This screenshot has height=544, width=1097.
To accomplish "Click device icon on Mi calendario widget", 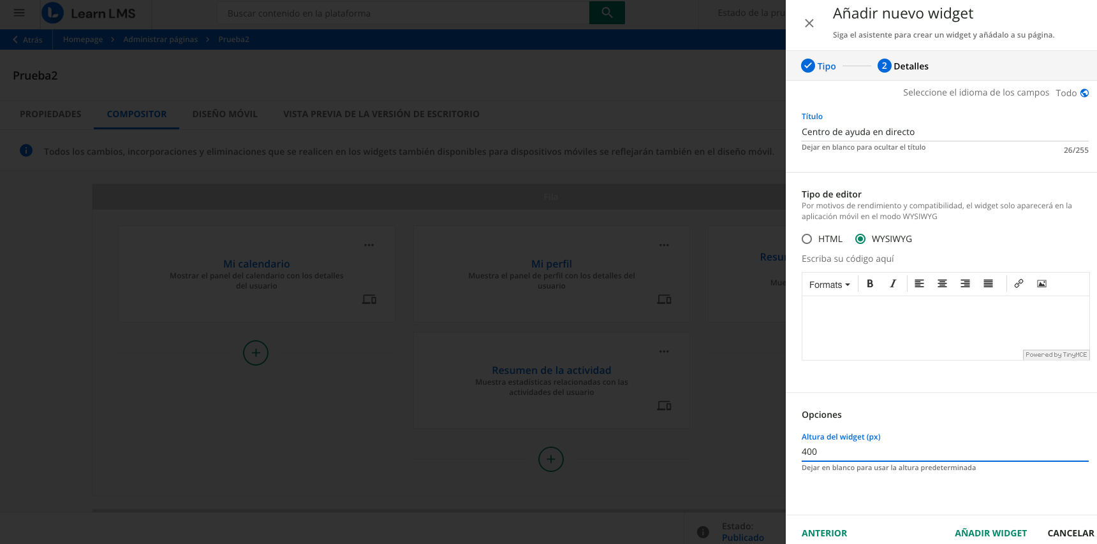I will click(369, 299).
